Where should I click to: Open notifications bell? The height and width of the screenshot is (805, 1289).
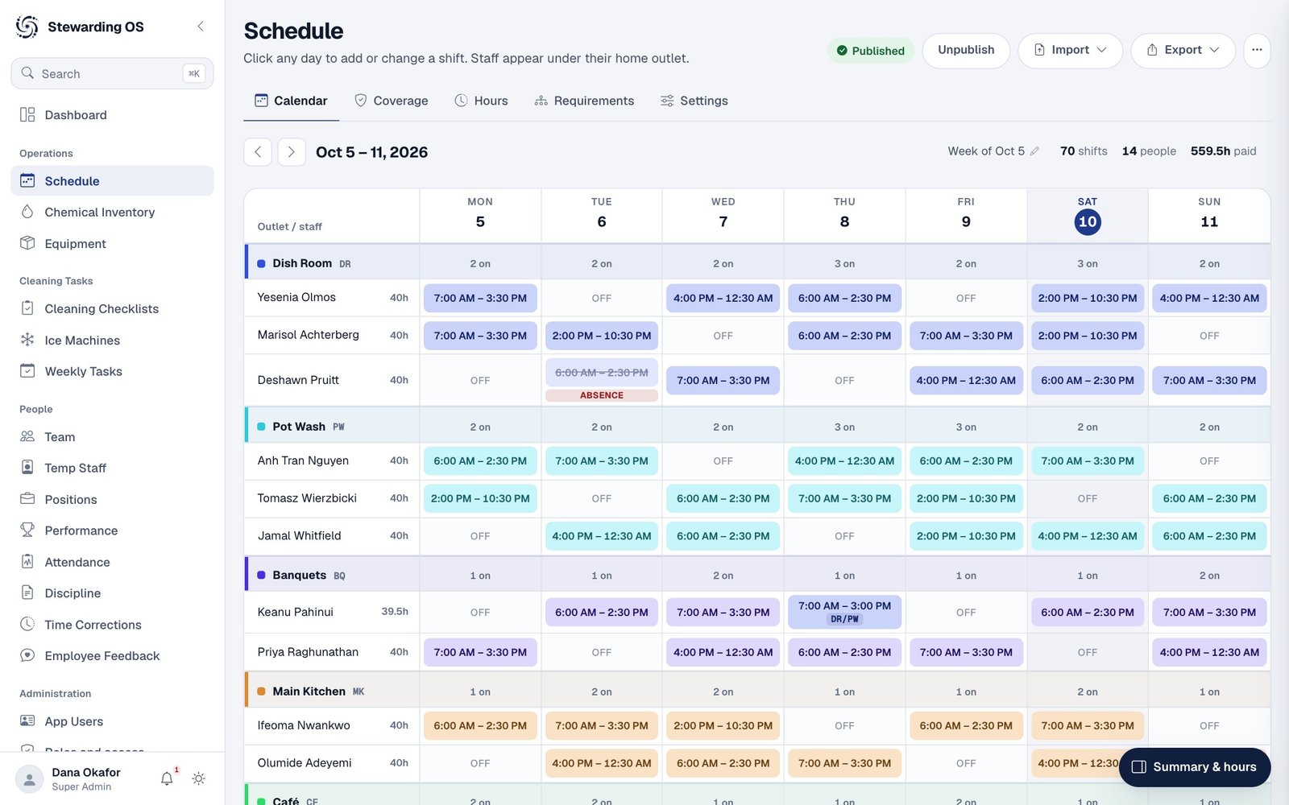click(167, 778)
